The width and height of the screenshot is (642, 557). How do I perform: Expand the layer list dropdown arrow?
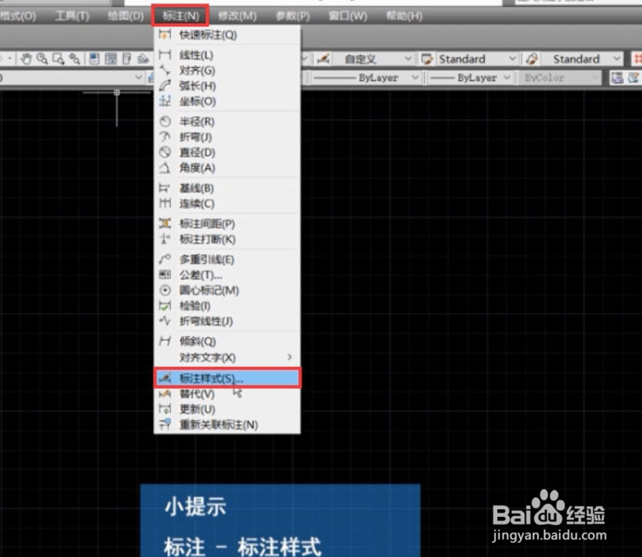[139, 78]
